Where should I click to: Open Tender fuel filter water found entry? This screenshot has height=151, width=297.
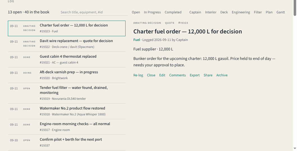[x=67, y=93]
